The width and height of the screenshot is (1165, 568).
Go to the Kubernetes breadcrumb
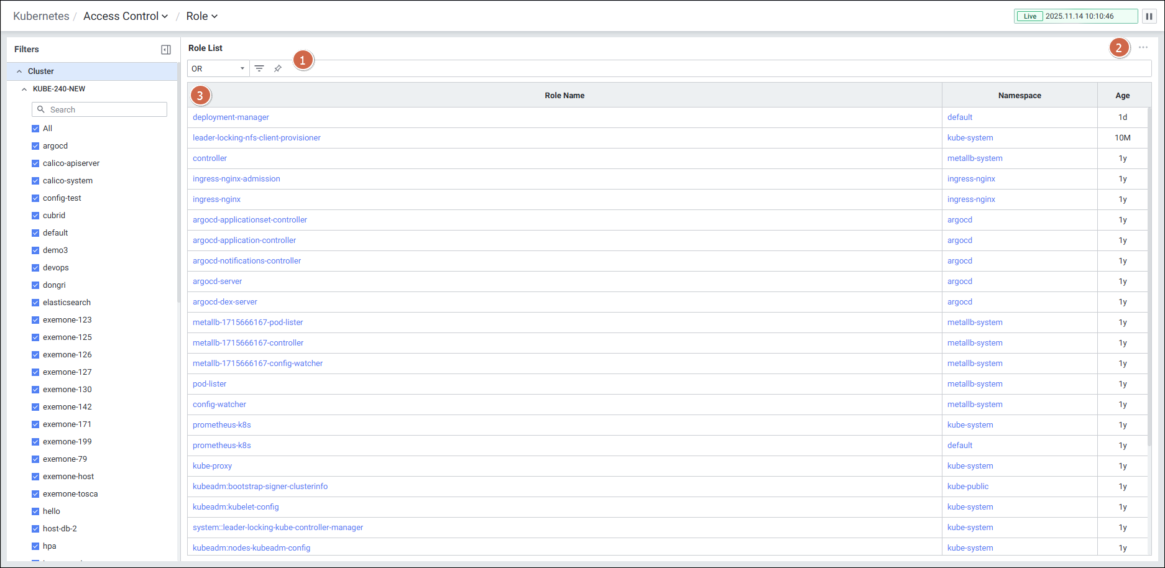click(x=41, y=16)
